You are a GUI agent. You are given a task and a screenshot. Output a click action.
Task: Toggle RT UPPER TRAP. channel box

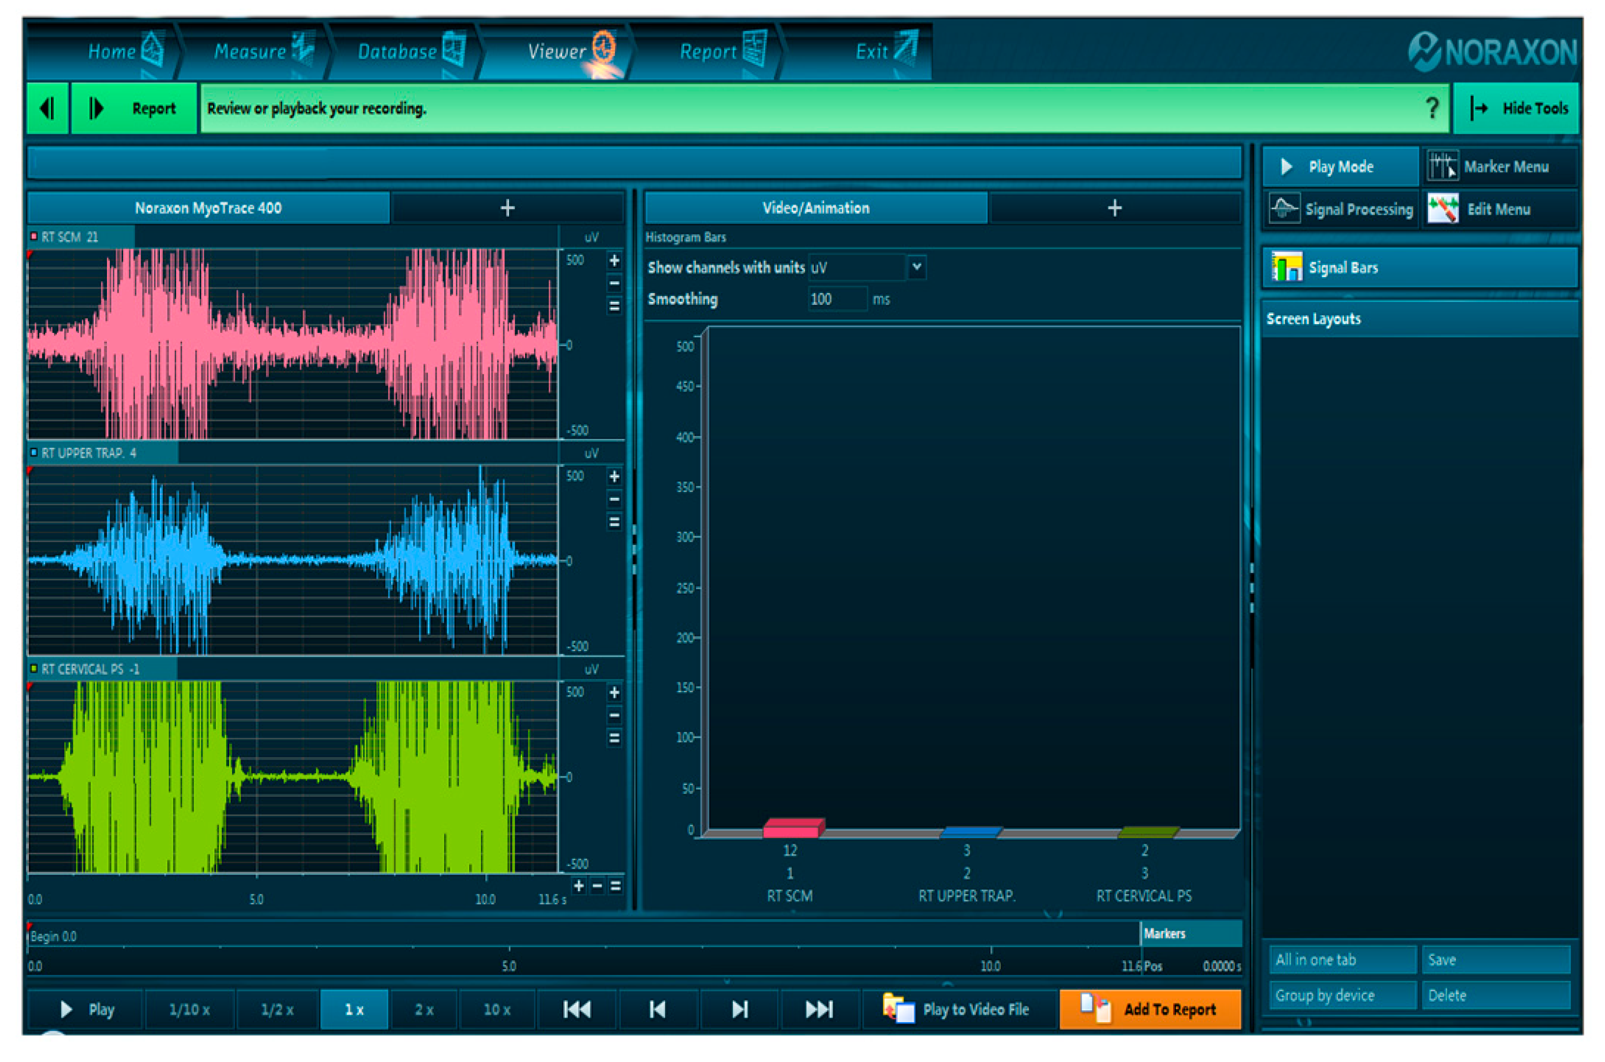(x=34, y=453)
